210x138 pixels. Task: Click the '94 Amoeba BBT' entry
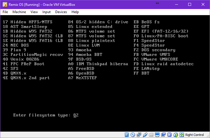click(85, 55)
